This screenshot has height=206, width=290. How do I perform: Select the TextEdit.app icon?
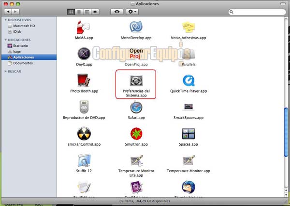coord(84,187)
